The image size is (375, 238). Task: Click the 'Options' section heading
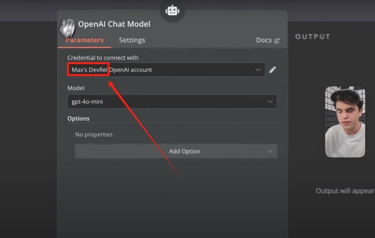[x=78, y=119]
